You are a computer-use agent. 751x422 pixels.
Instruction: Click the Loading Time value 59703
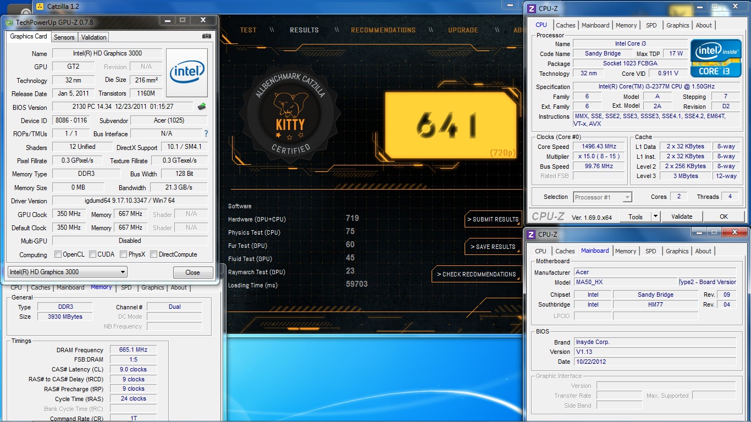click(x=356, y=284)
